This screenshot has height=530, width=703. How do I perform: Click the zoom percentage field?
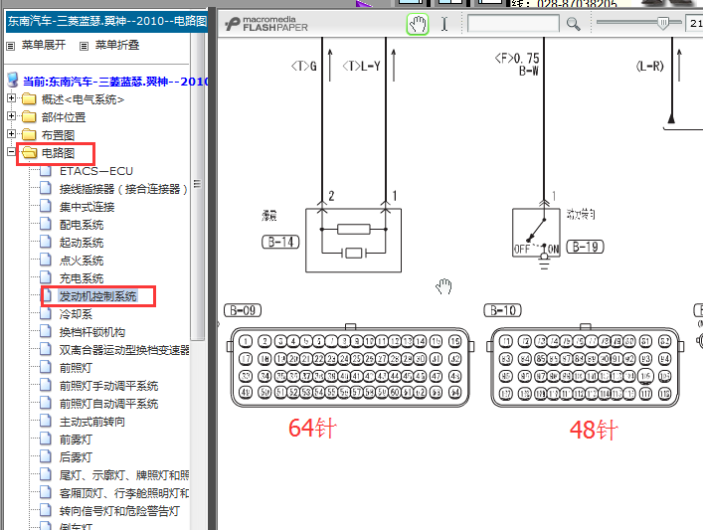(x=694, y=23)
